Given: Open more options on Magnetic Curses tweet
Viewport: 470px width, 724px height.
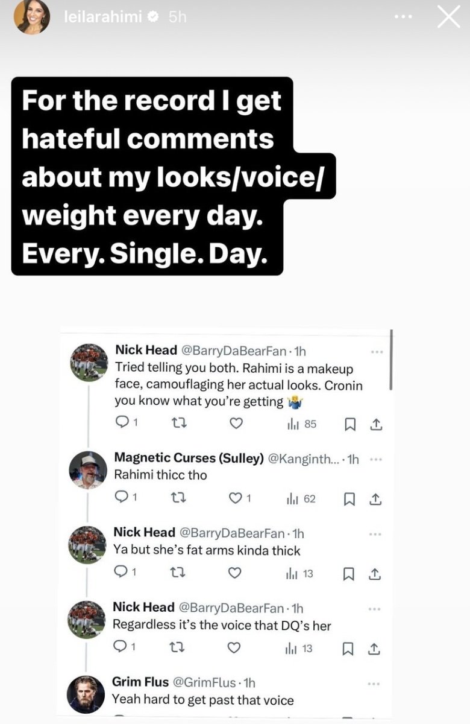Looking at the screenshot, I should (375, 459).
